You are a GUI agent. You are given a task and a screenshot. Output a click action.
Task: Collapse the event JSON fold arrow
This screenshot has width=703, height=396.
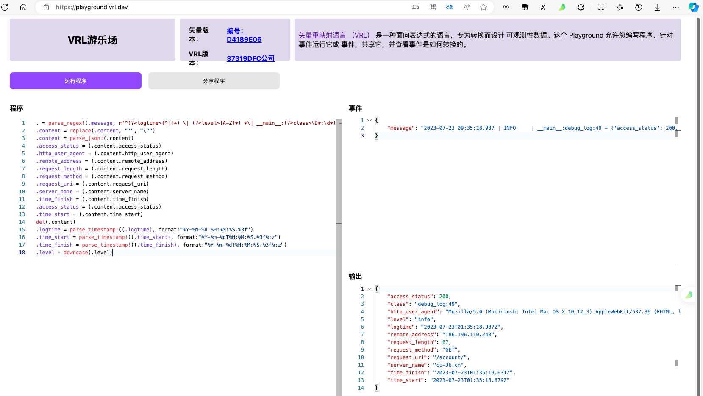370,121
